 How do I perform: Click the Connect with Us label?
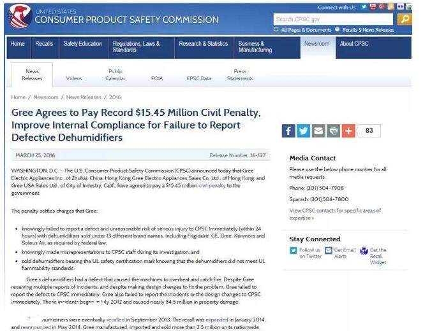(x=337, y=7)
